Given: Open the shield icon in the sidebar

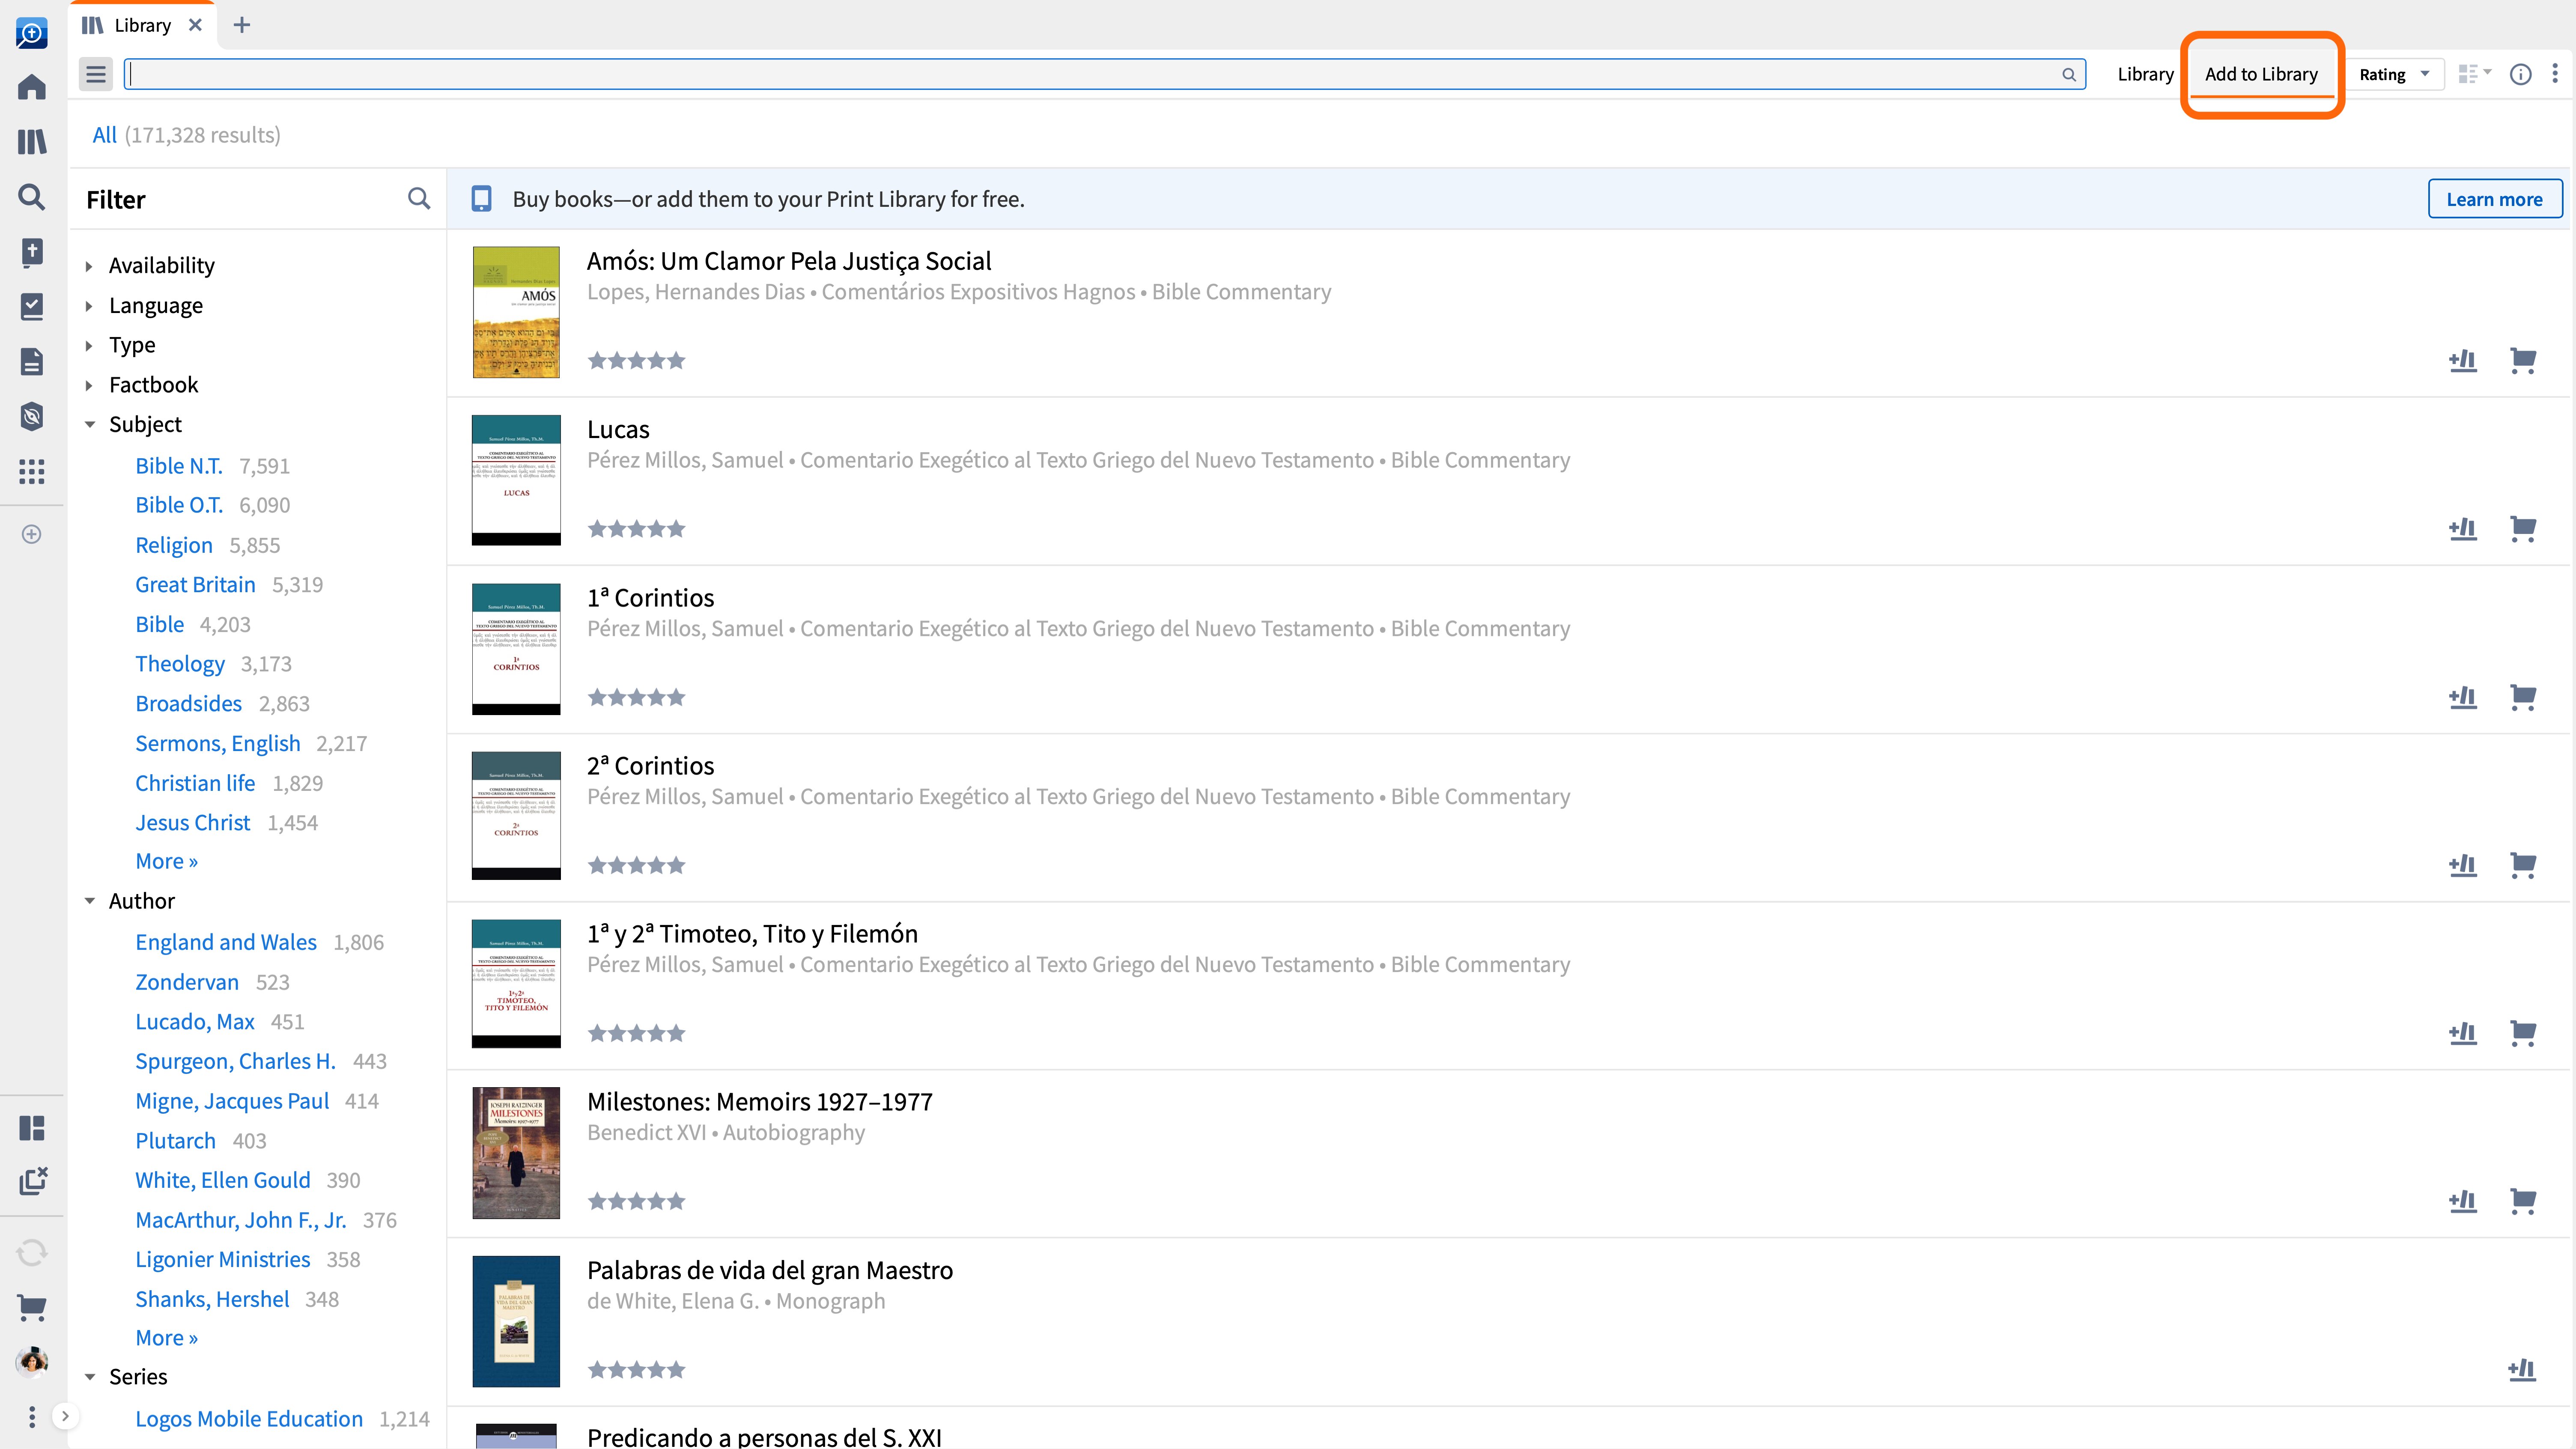Looking at the screenshot, I should tap(32, 416).
